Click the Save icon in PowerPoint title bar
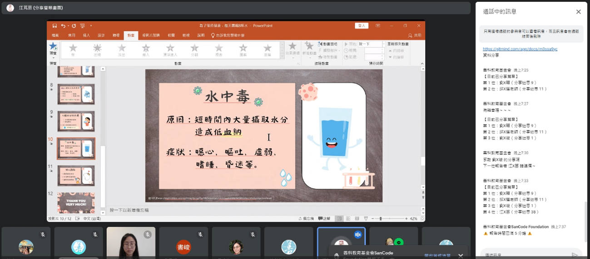Viewport: 590px width, 259px height. 55,26
